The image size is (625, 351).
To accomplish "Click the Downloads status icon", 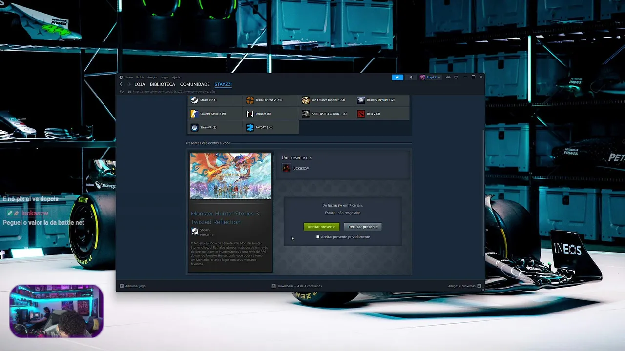I will [273, 286].
